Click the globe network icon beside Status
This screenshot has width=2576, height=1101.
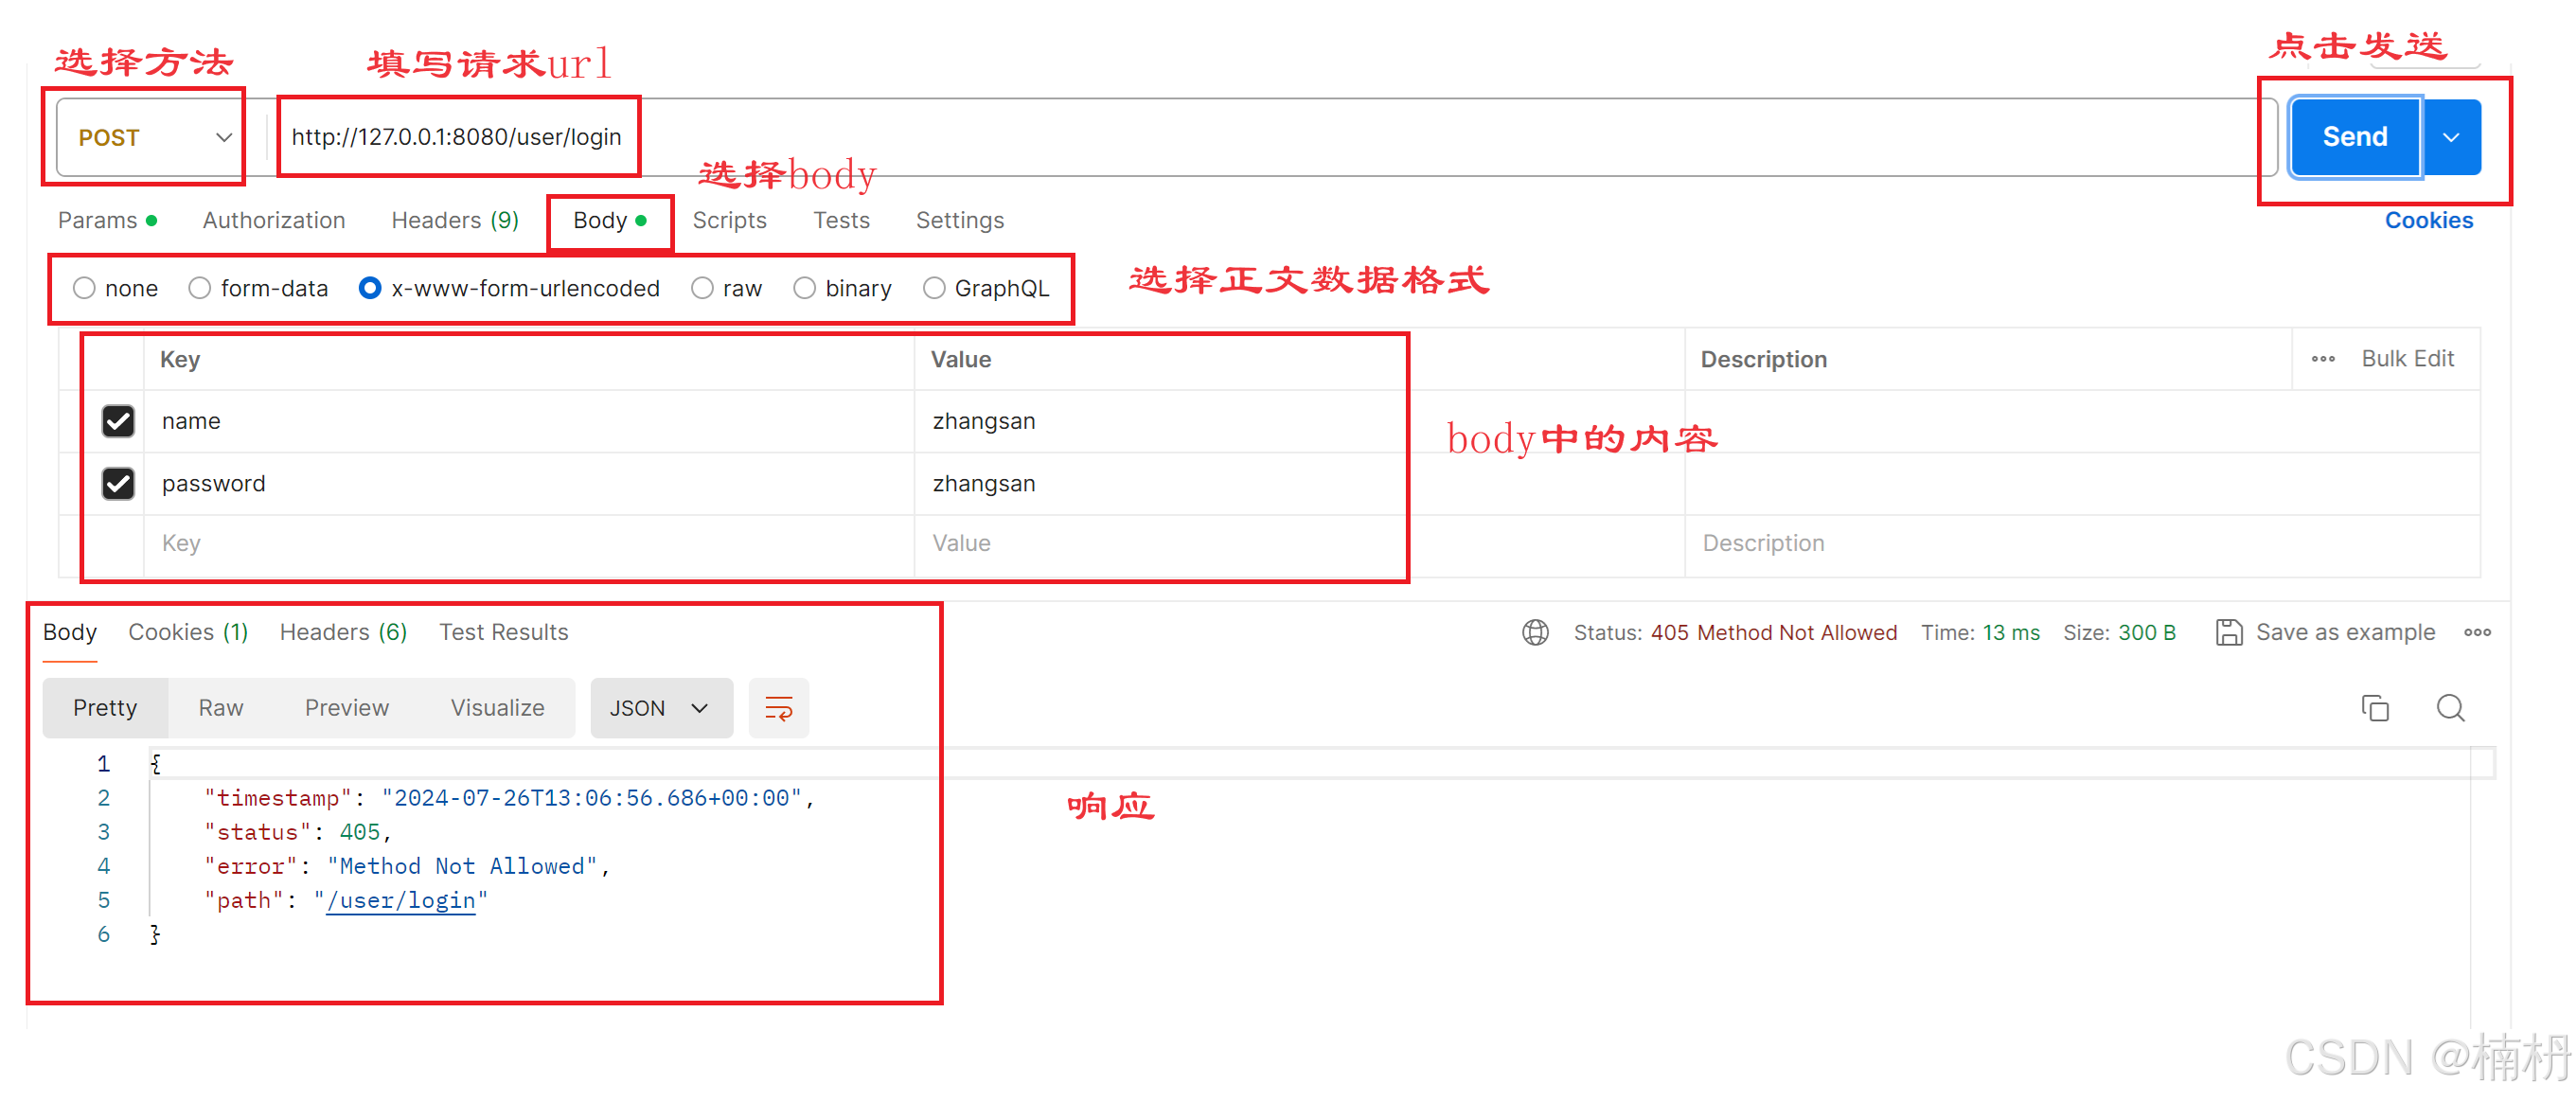tap(1535, 632)
